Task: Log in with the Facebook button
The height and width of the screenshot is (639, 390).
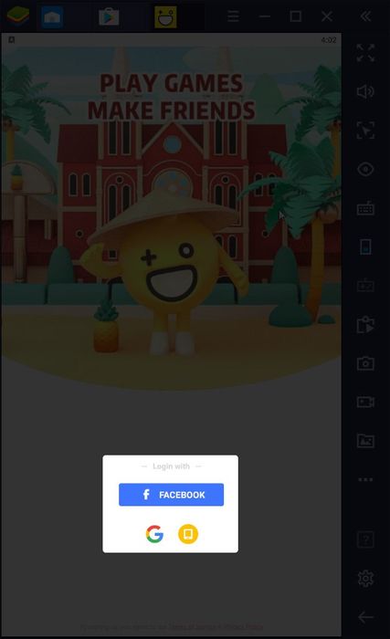Action: pyautogui.click(x=171, y=495)
